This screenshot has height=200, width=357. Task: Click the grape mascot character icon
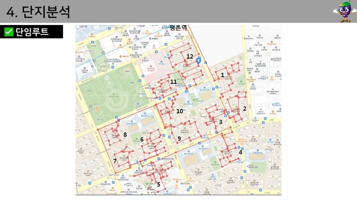[345, 11]
